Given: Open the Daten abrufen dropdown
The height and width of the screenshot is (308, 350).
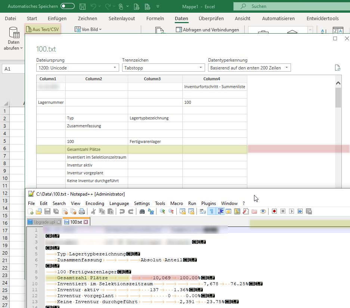Looking at the screenshot, I should (13, 39).
